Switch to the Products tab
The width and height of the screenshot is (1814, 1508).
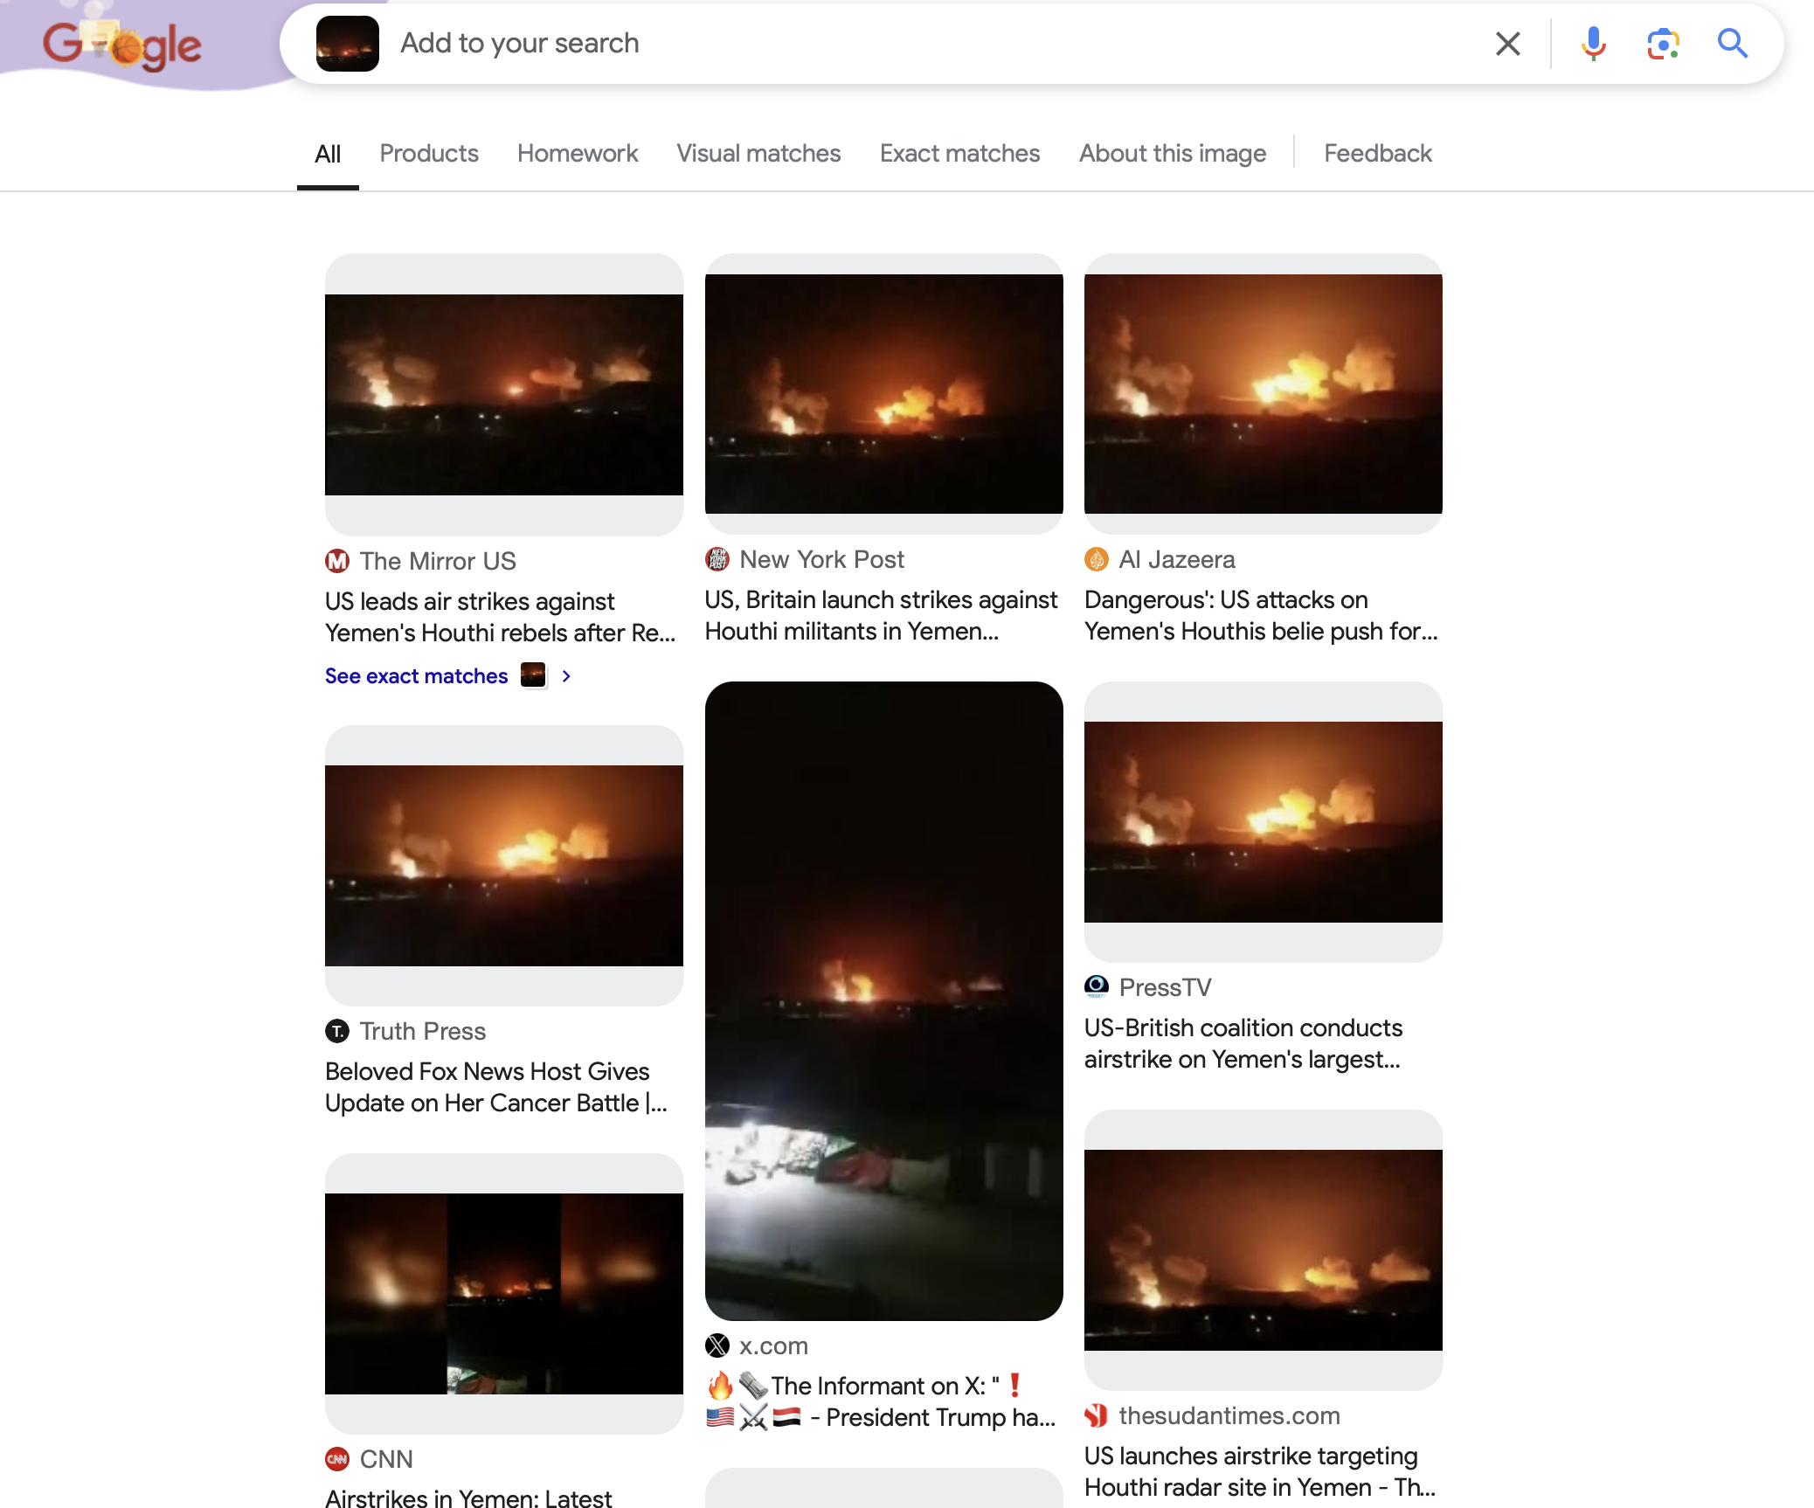pos(428,154)
